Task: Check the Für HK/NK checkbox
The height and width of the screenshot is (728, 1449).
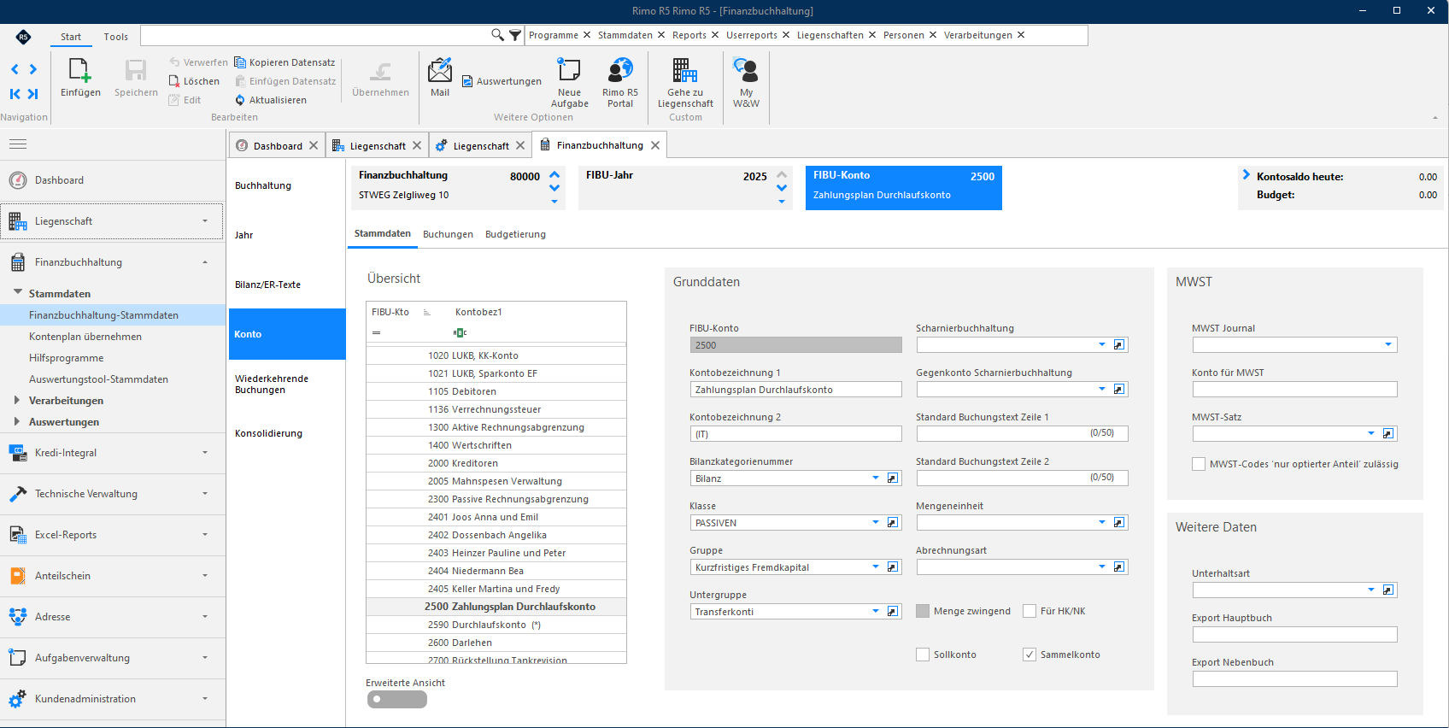Action: click(1030, 611)
